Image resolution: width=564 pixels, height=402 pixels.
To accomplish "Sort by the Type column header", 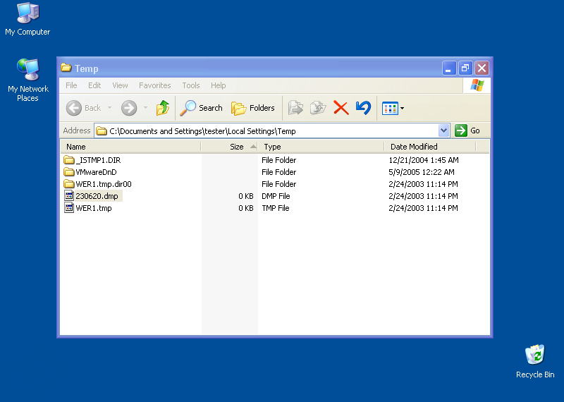I will pyautogui.click(x=321, y=147).
